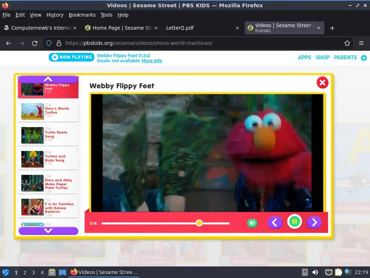This screenshot has width=370, height=278.
Task: Pause the Webby Flippy Feet video
Action: click(294, 222)
